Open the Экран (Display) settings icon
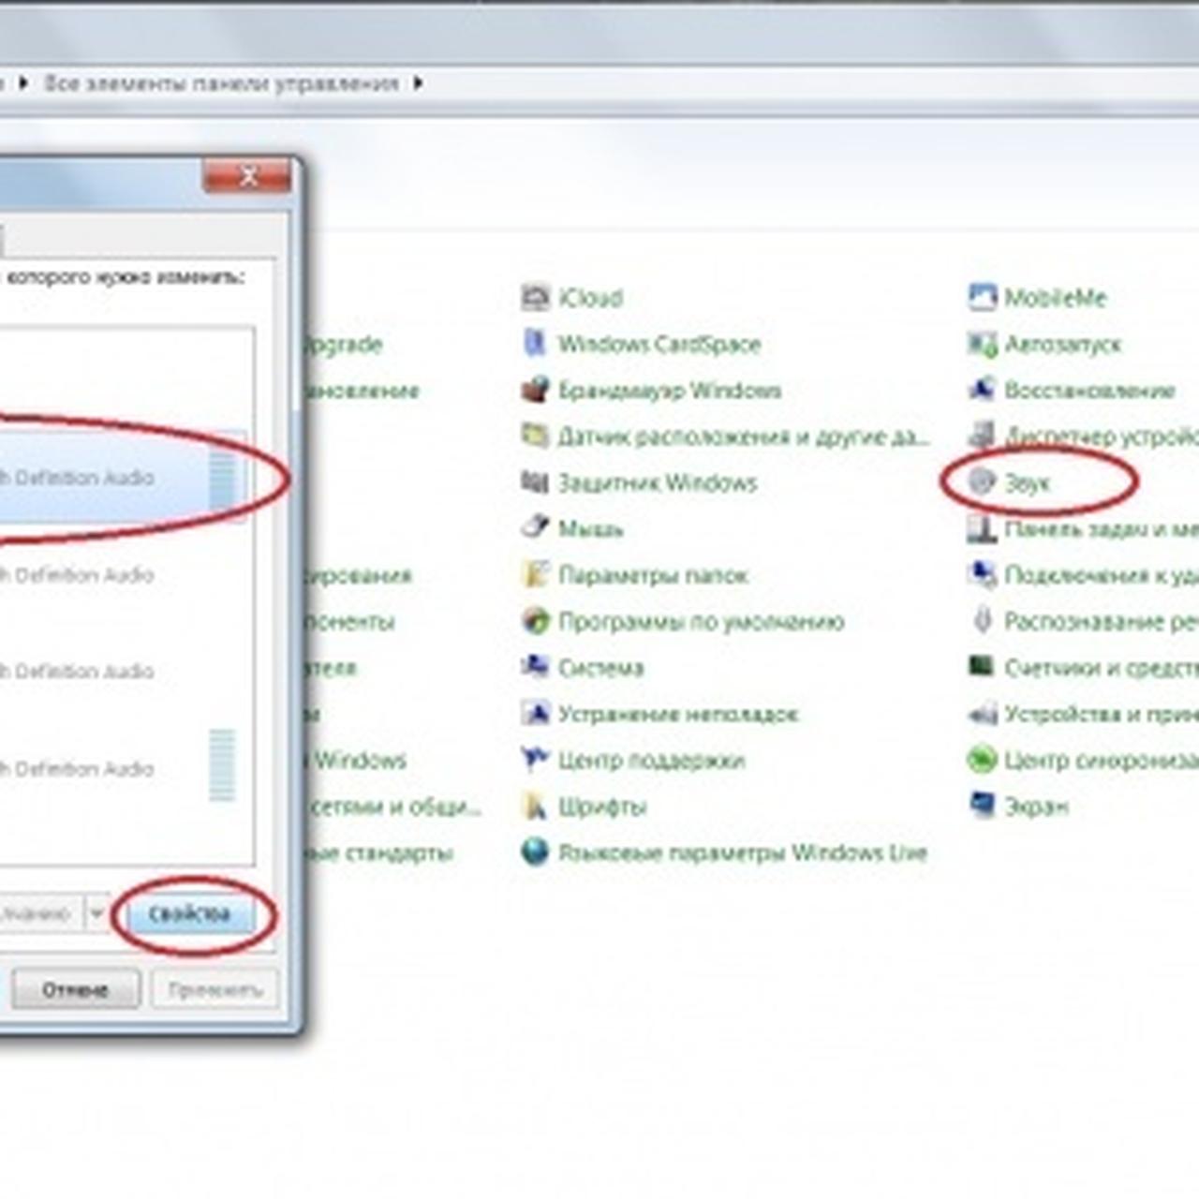The width and height of the screenshot is (1199, 1199). click(981, 806)
